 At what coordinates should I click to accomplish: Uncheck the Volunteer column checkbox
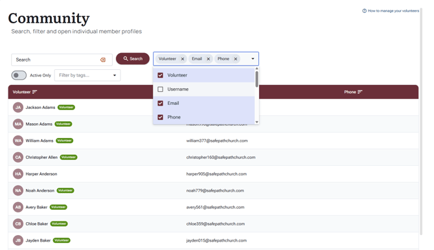point(160,75)
